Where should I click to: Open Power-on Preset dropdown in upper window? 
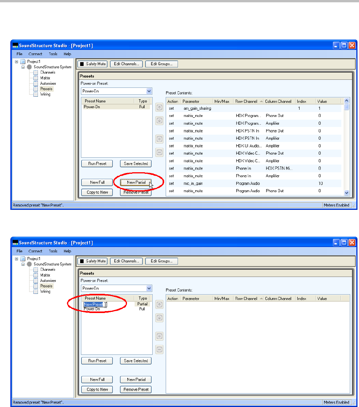[149, 91]
